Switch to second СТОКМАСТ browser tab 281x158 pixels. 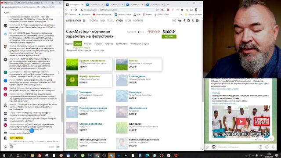pyautogui.click(x=115, y=4)
